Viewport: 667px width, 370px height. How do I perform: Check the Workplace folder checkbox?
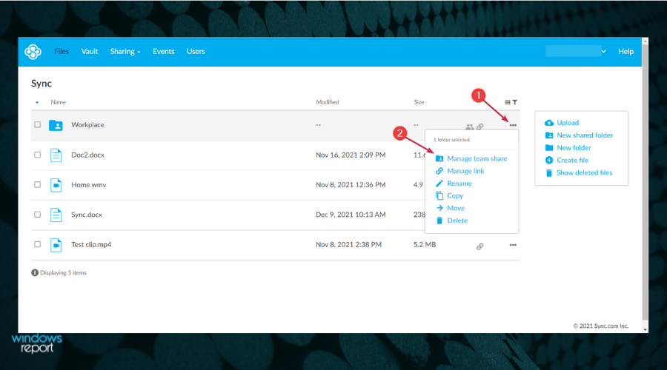[38, 125]
